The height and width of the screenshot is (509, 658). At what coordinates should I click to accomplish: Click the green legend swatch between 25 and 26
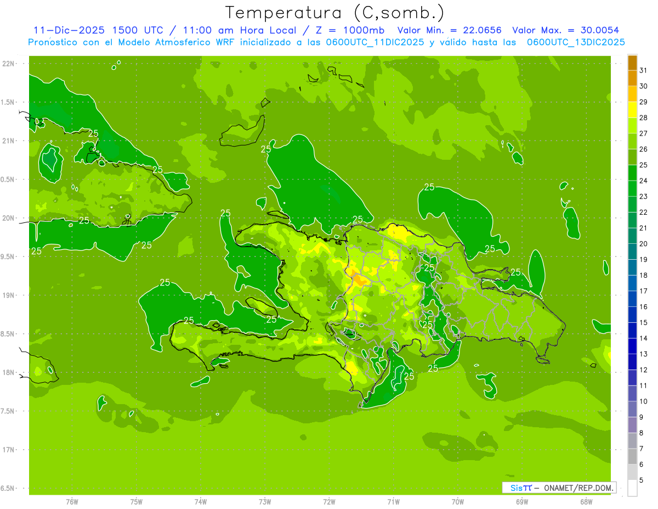tap(632, 157)
